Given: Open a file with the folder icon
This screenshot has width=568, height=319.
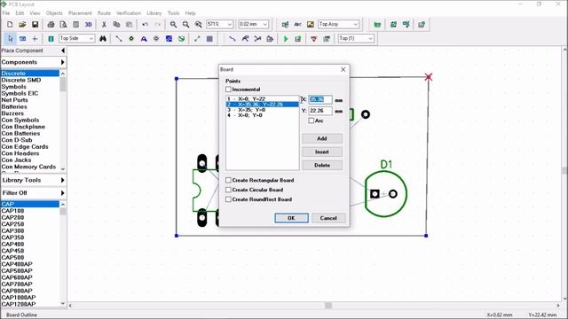Looking at the screenshot, I should 22,25.
